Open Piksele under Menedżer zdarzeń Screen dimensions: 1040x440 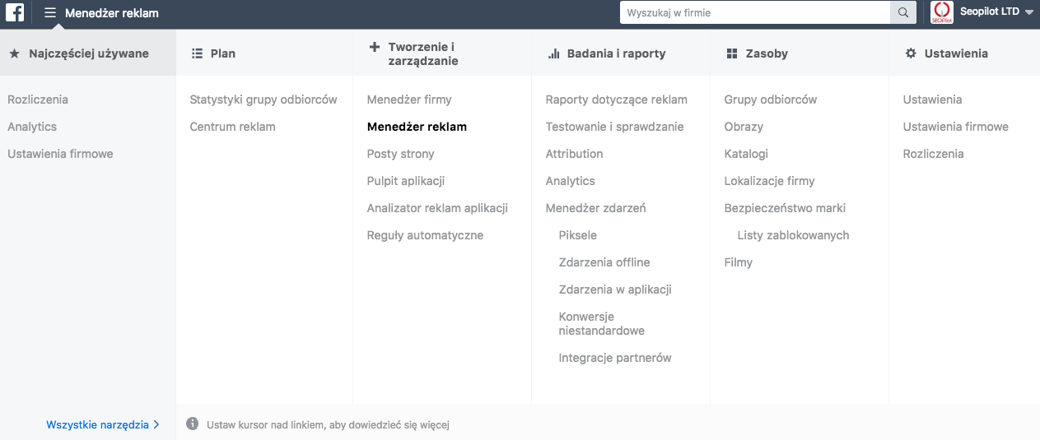pos(577,235)
